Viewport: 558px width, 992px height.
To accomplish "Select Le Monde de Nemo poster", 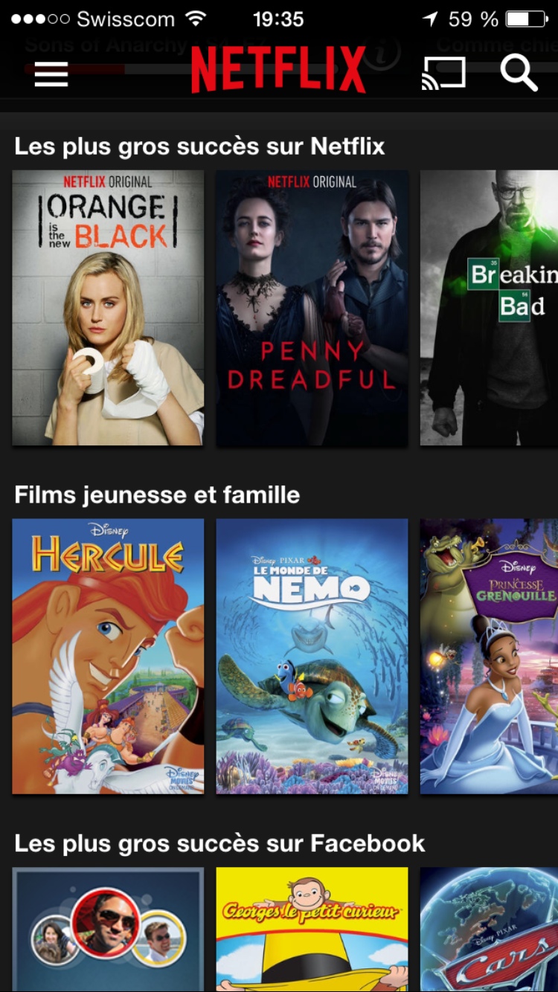I will [x=312, y=656].
